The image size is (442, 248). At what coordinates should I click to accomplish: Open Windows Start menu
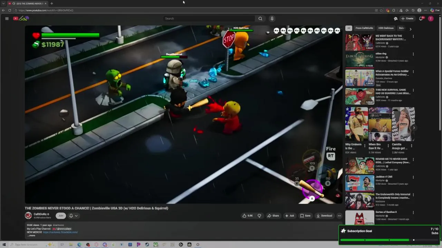tap(4, 245)
